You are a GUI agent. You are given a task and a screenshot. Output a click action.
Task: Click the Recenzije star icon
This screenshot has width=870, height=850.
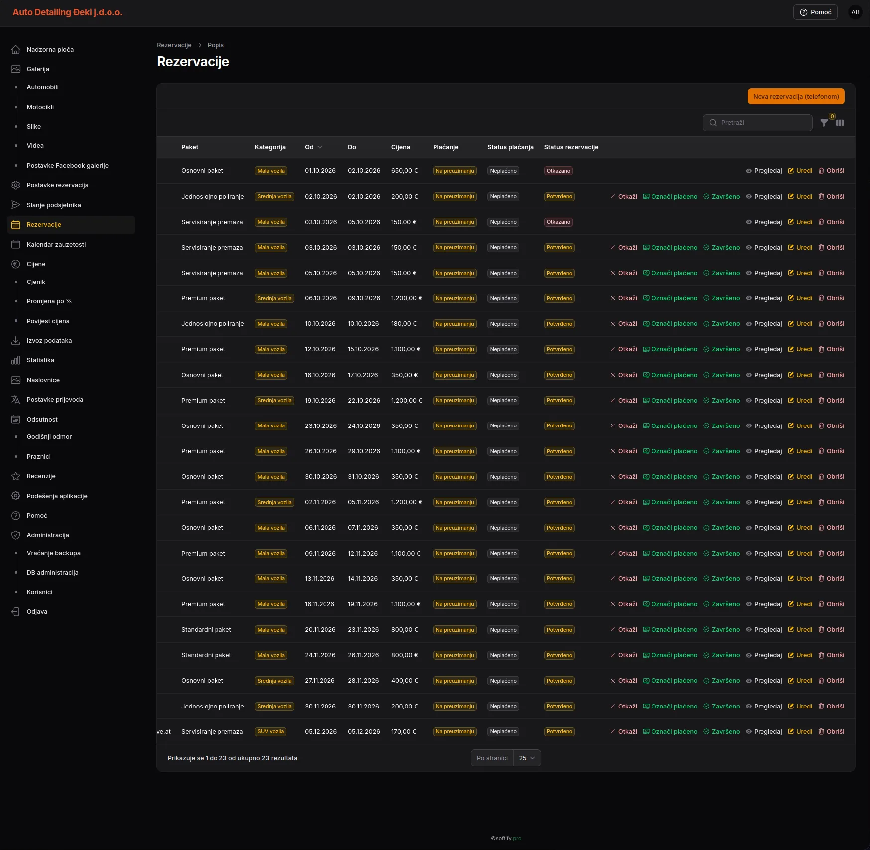coord(16,476)
